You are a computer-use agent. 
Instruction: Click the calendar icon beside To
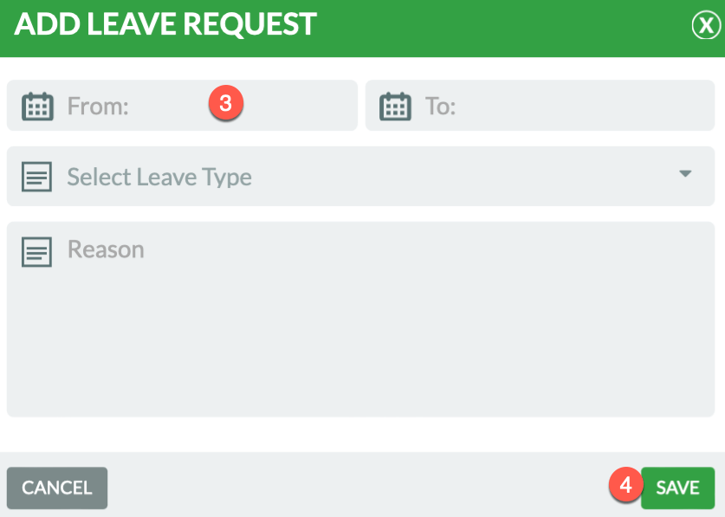[x=395, y=107]
